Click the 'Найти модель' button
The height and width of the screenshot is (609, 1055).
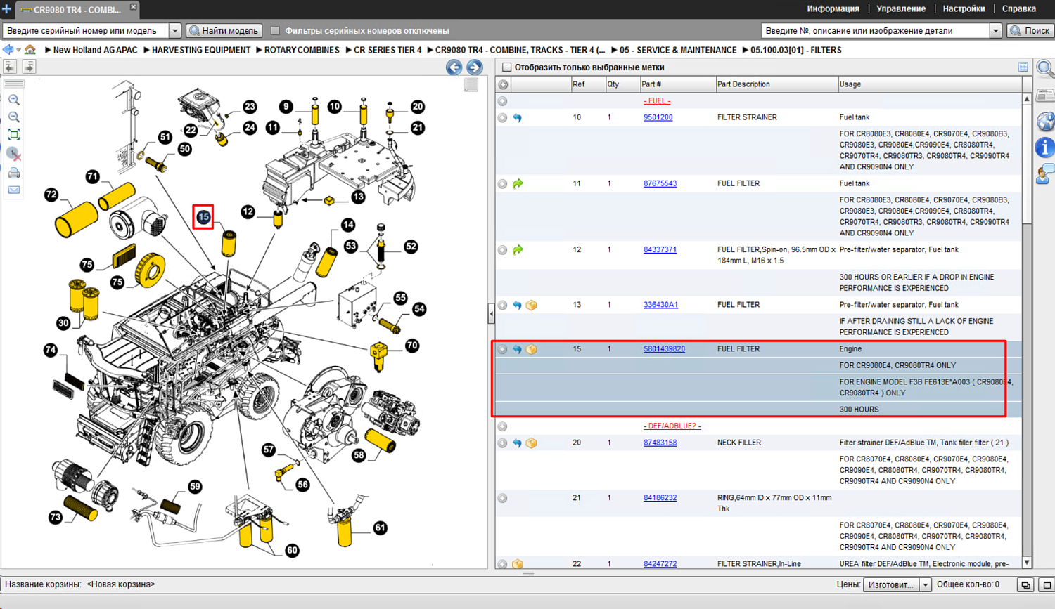coord(224,31)
